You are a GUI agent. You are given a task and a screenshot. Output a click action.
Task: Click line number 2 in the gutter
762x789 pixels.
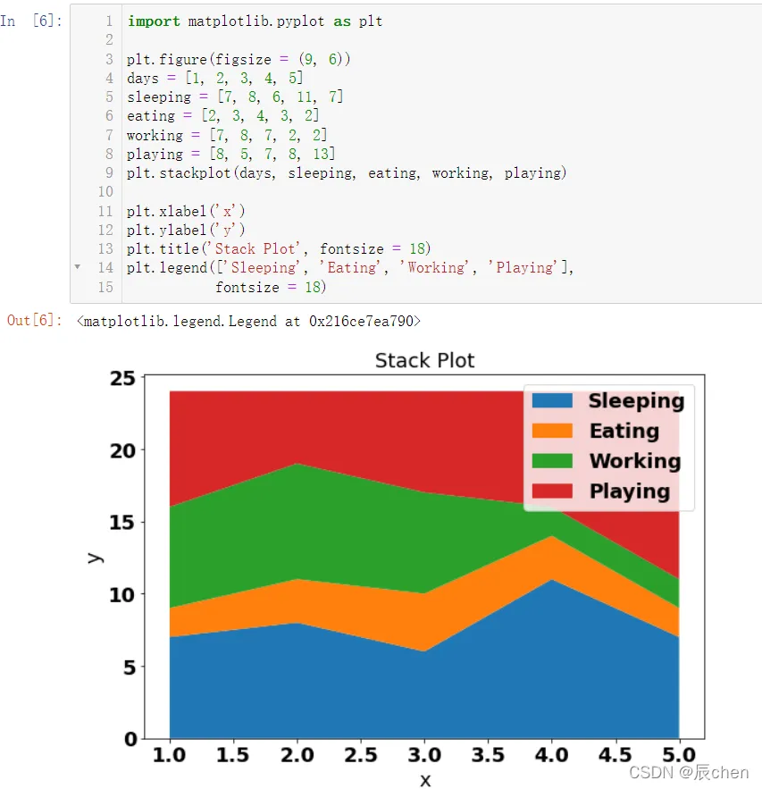[109, 39]
